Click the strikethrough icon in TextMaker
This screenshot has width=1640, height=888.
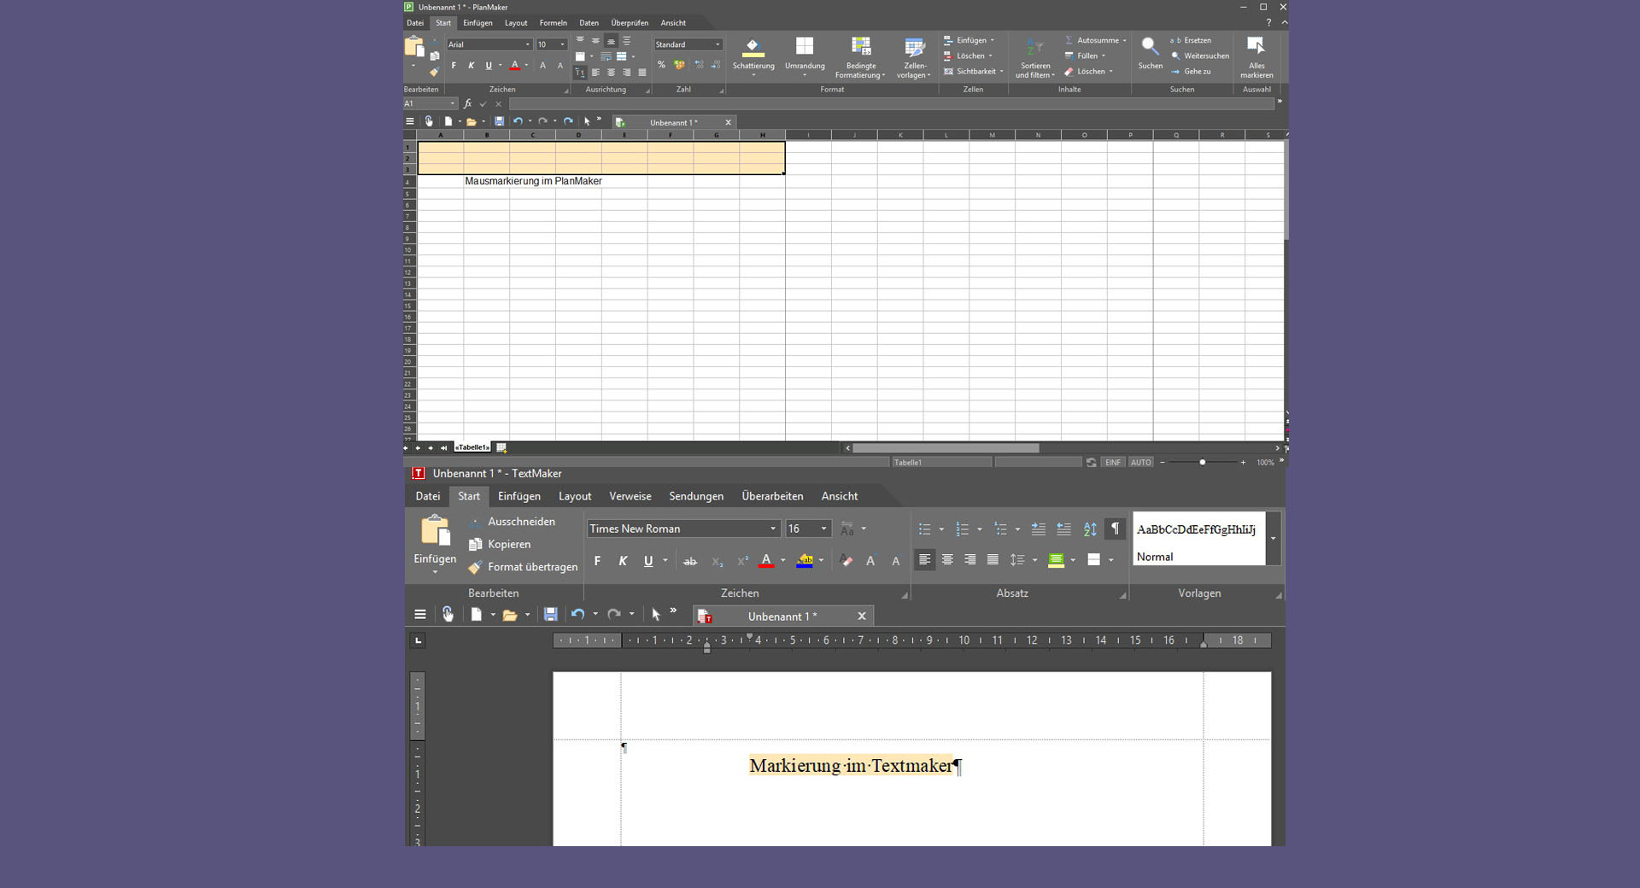point(689,561)
